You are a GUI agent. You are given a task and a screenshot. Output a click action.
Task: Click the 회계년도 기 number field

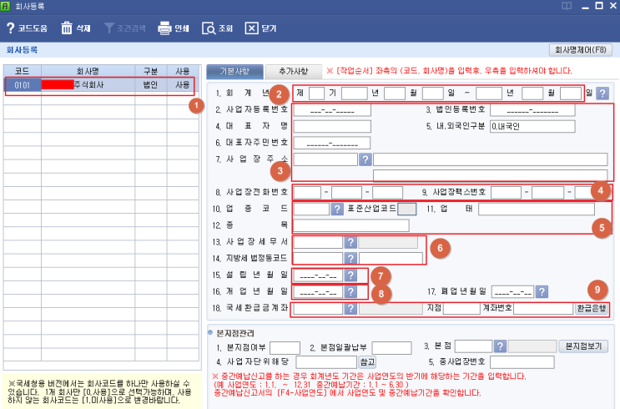point(316,93)
